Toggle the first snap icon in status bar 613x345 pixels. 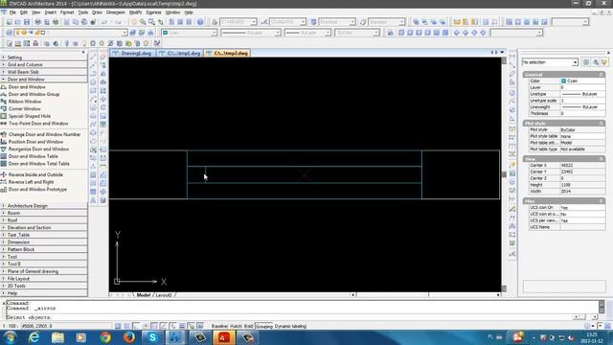tap(118, 326)
